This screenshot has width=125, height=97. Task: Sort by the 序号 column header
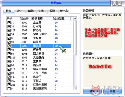point(13,18)
